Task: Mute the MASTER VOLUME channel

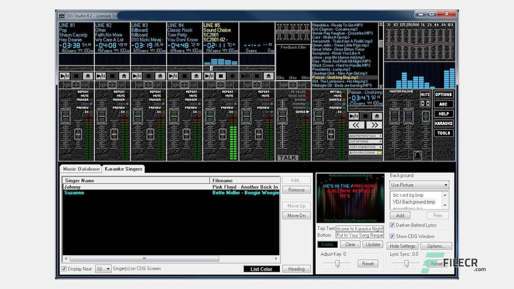Action: [x=425, y=94]
